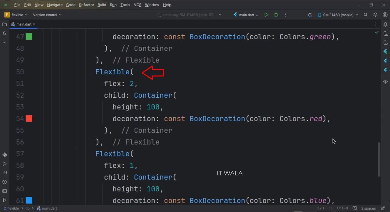Open the Version control dropdown
The width and height of the screenshot is (390, 212).
pos(47,15)
